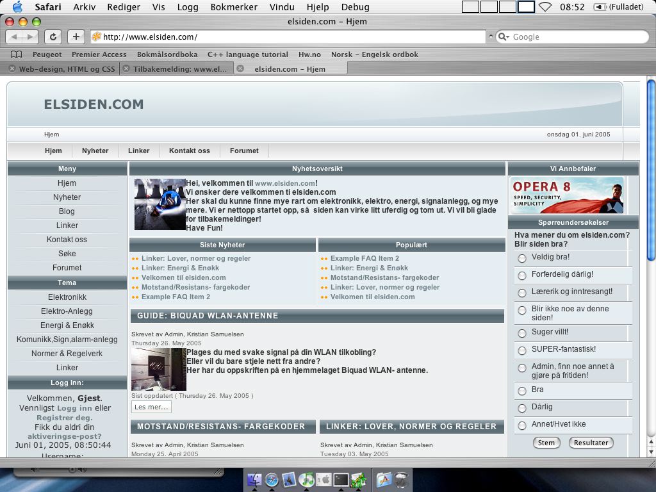This screenshot has height=492, width=656.
Task: Select the 'Dårlig' poll option
Action: (521, 408)
